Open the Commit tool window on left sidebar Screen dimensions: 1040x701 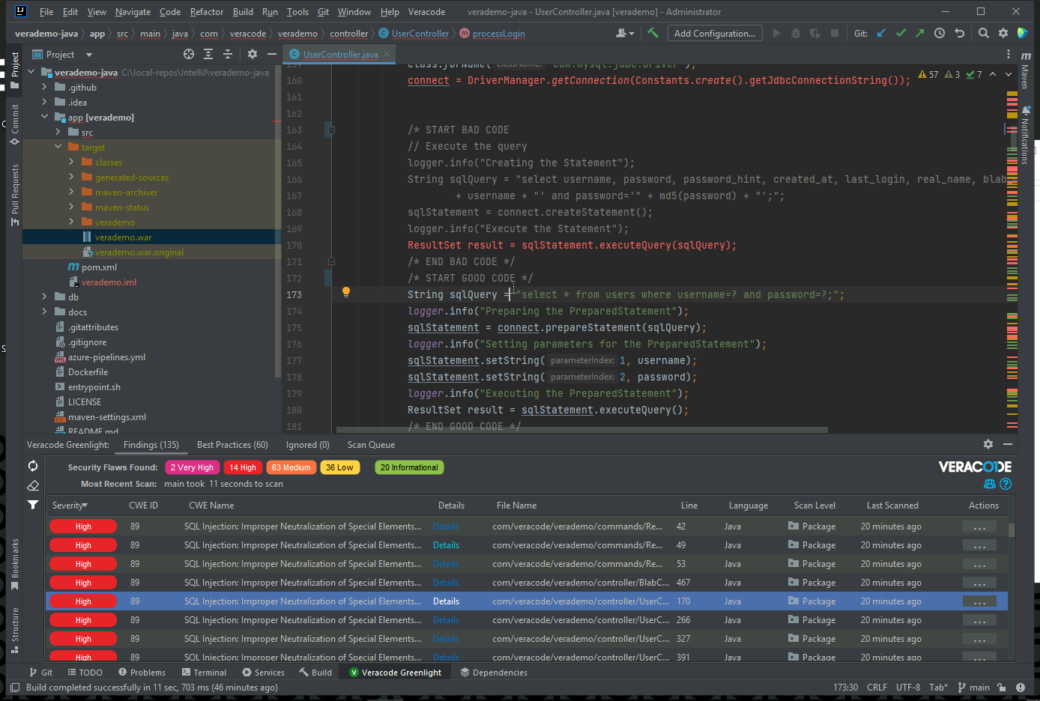(14, 124)
